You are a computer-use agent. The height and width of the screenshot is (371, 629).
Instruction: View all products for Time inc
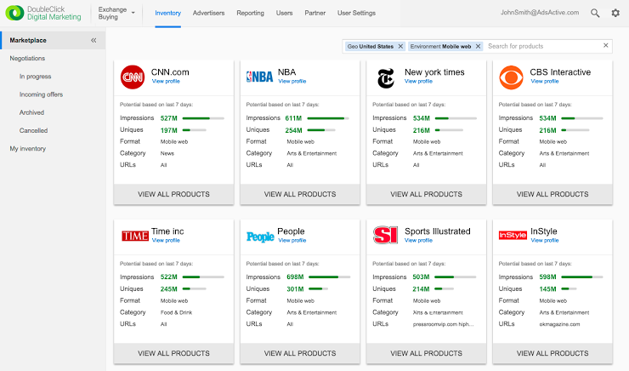click(173, 353)
